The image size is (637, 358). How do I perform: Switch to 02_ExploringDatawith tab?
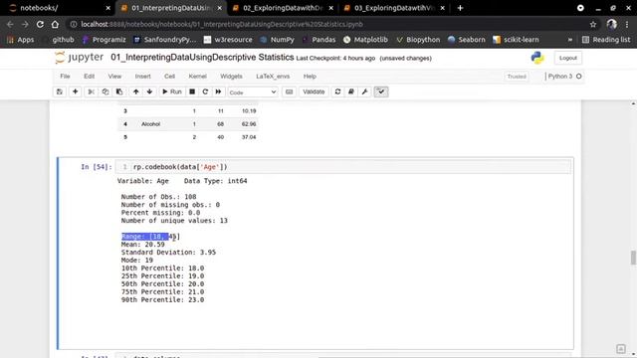point(283,8)
